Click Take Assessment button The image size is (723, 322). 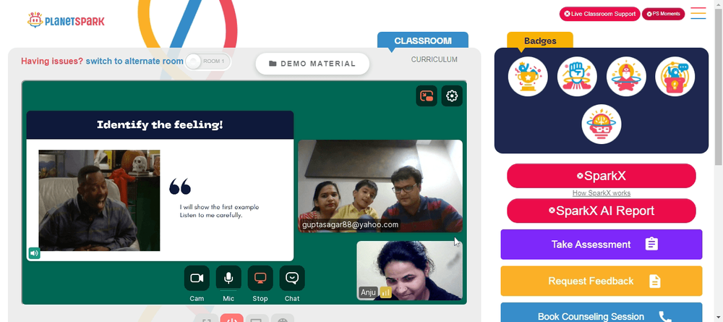pos(602,245)
